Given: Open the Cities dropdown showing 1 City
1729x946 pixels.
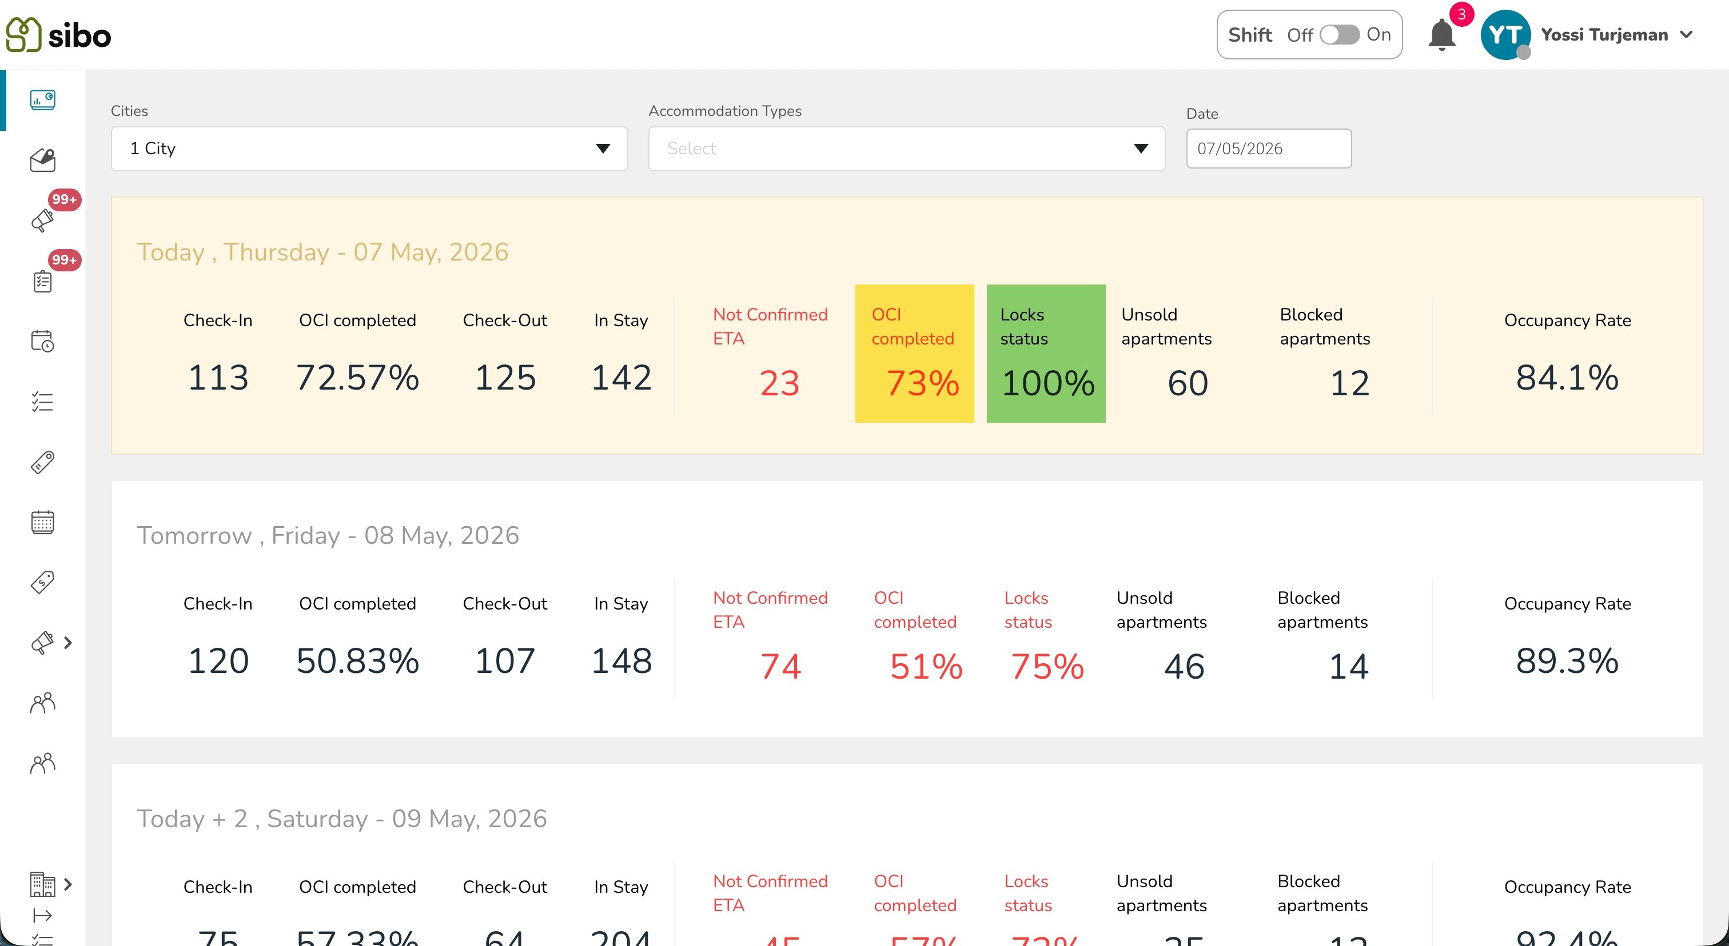Looking at the screenshot, I should pyautogui.click(x=369, y=148).
